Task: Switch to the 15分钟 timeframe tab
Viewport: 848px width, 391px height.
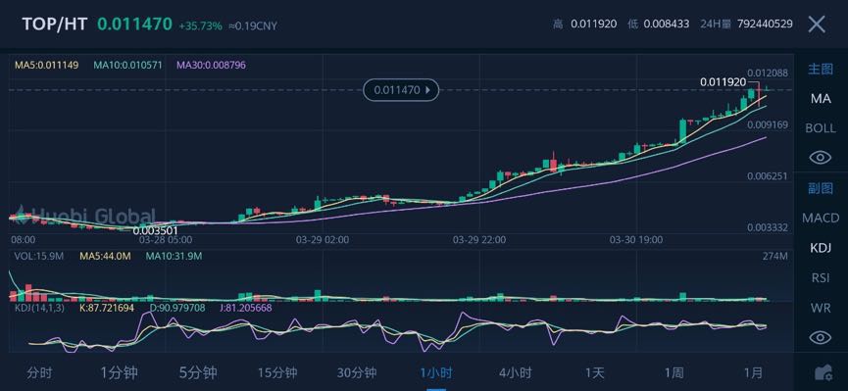Action: point(277,372)
